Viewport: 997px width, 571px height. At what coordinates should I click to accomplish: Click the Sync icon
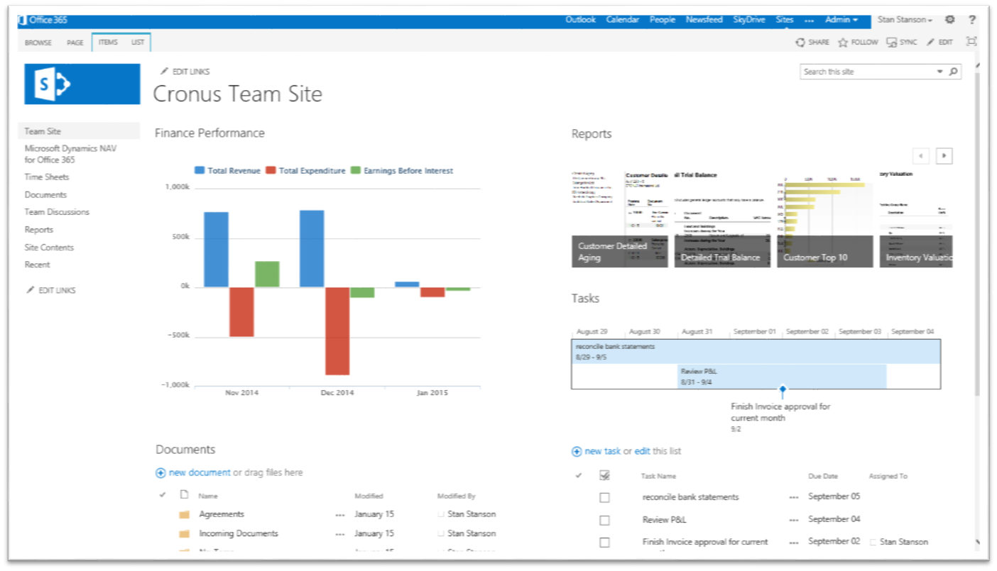[x=892, y=43]
